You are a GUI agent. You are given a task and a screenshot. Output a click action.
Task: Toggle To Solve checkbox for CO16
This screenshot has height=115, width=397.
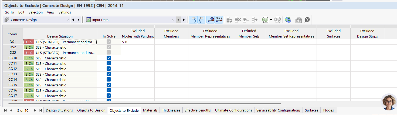pyautogui.click(x=109, y=90)
